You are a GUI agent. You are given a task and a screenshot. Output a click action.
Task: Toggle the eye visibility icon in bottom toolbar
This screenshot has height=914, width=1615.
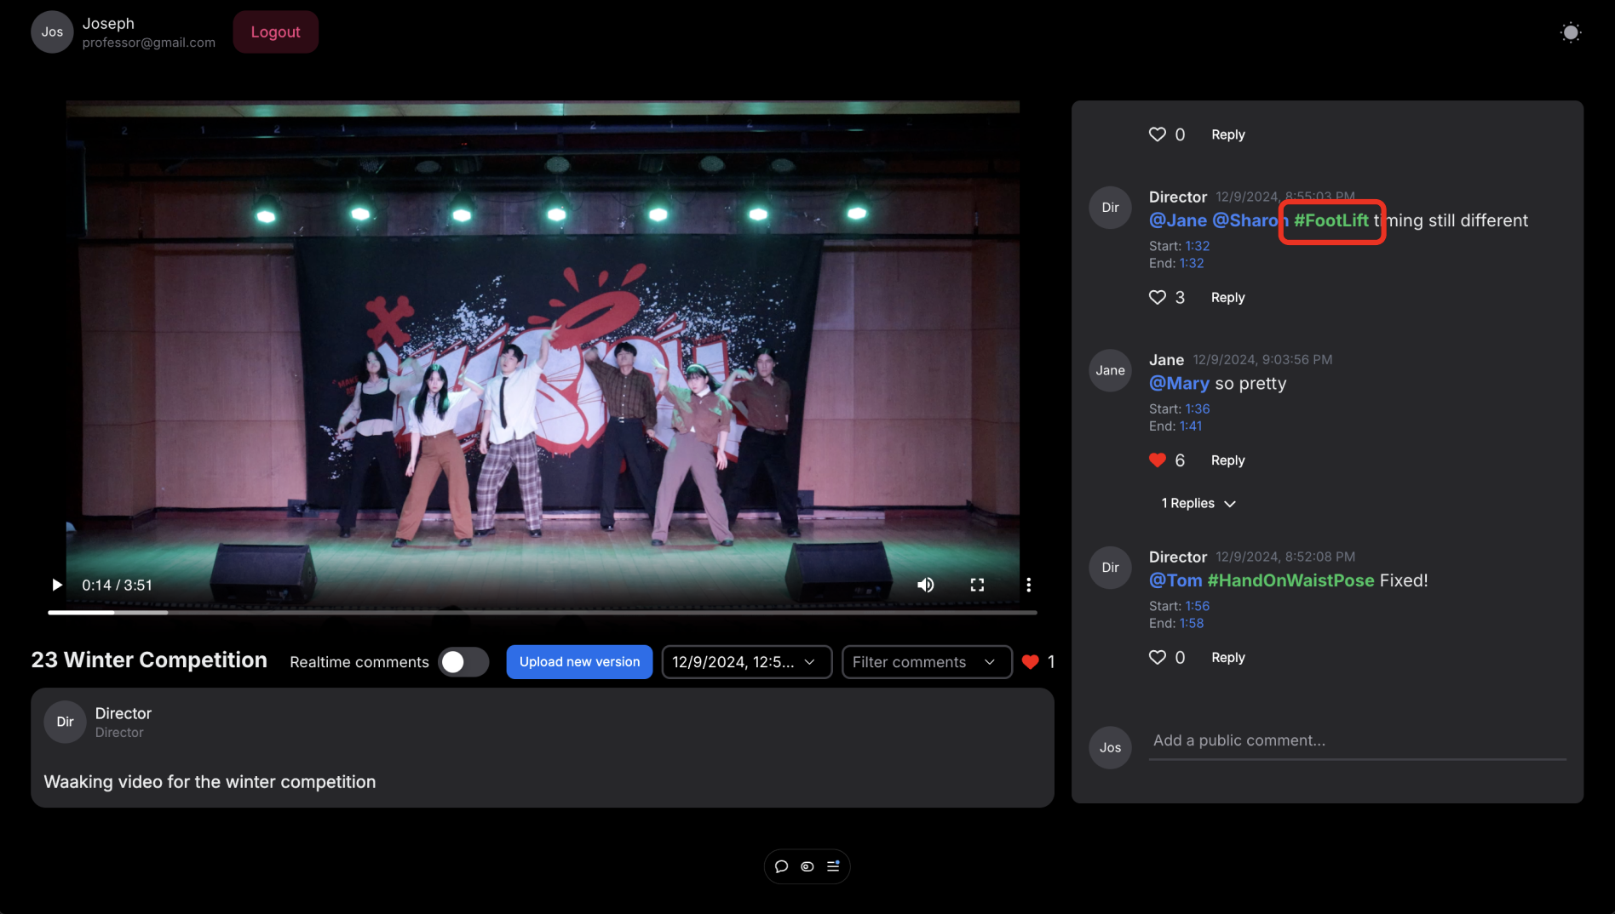pos(807,865)
